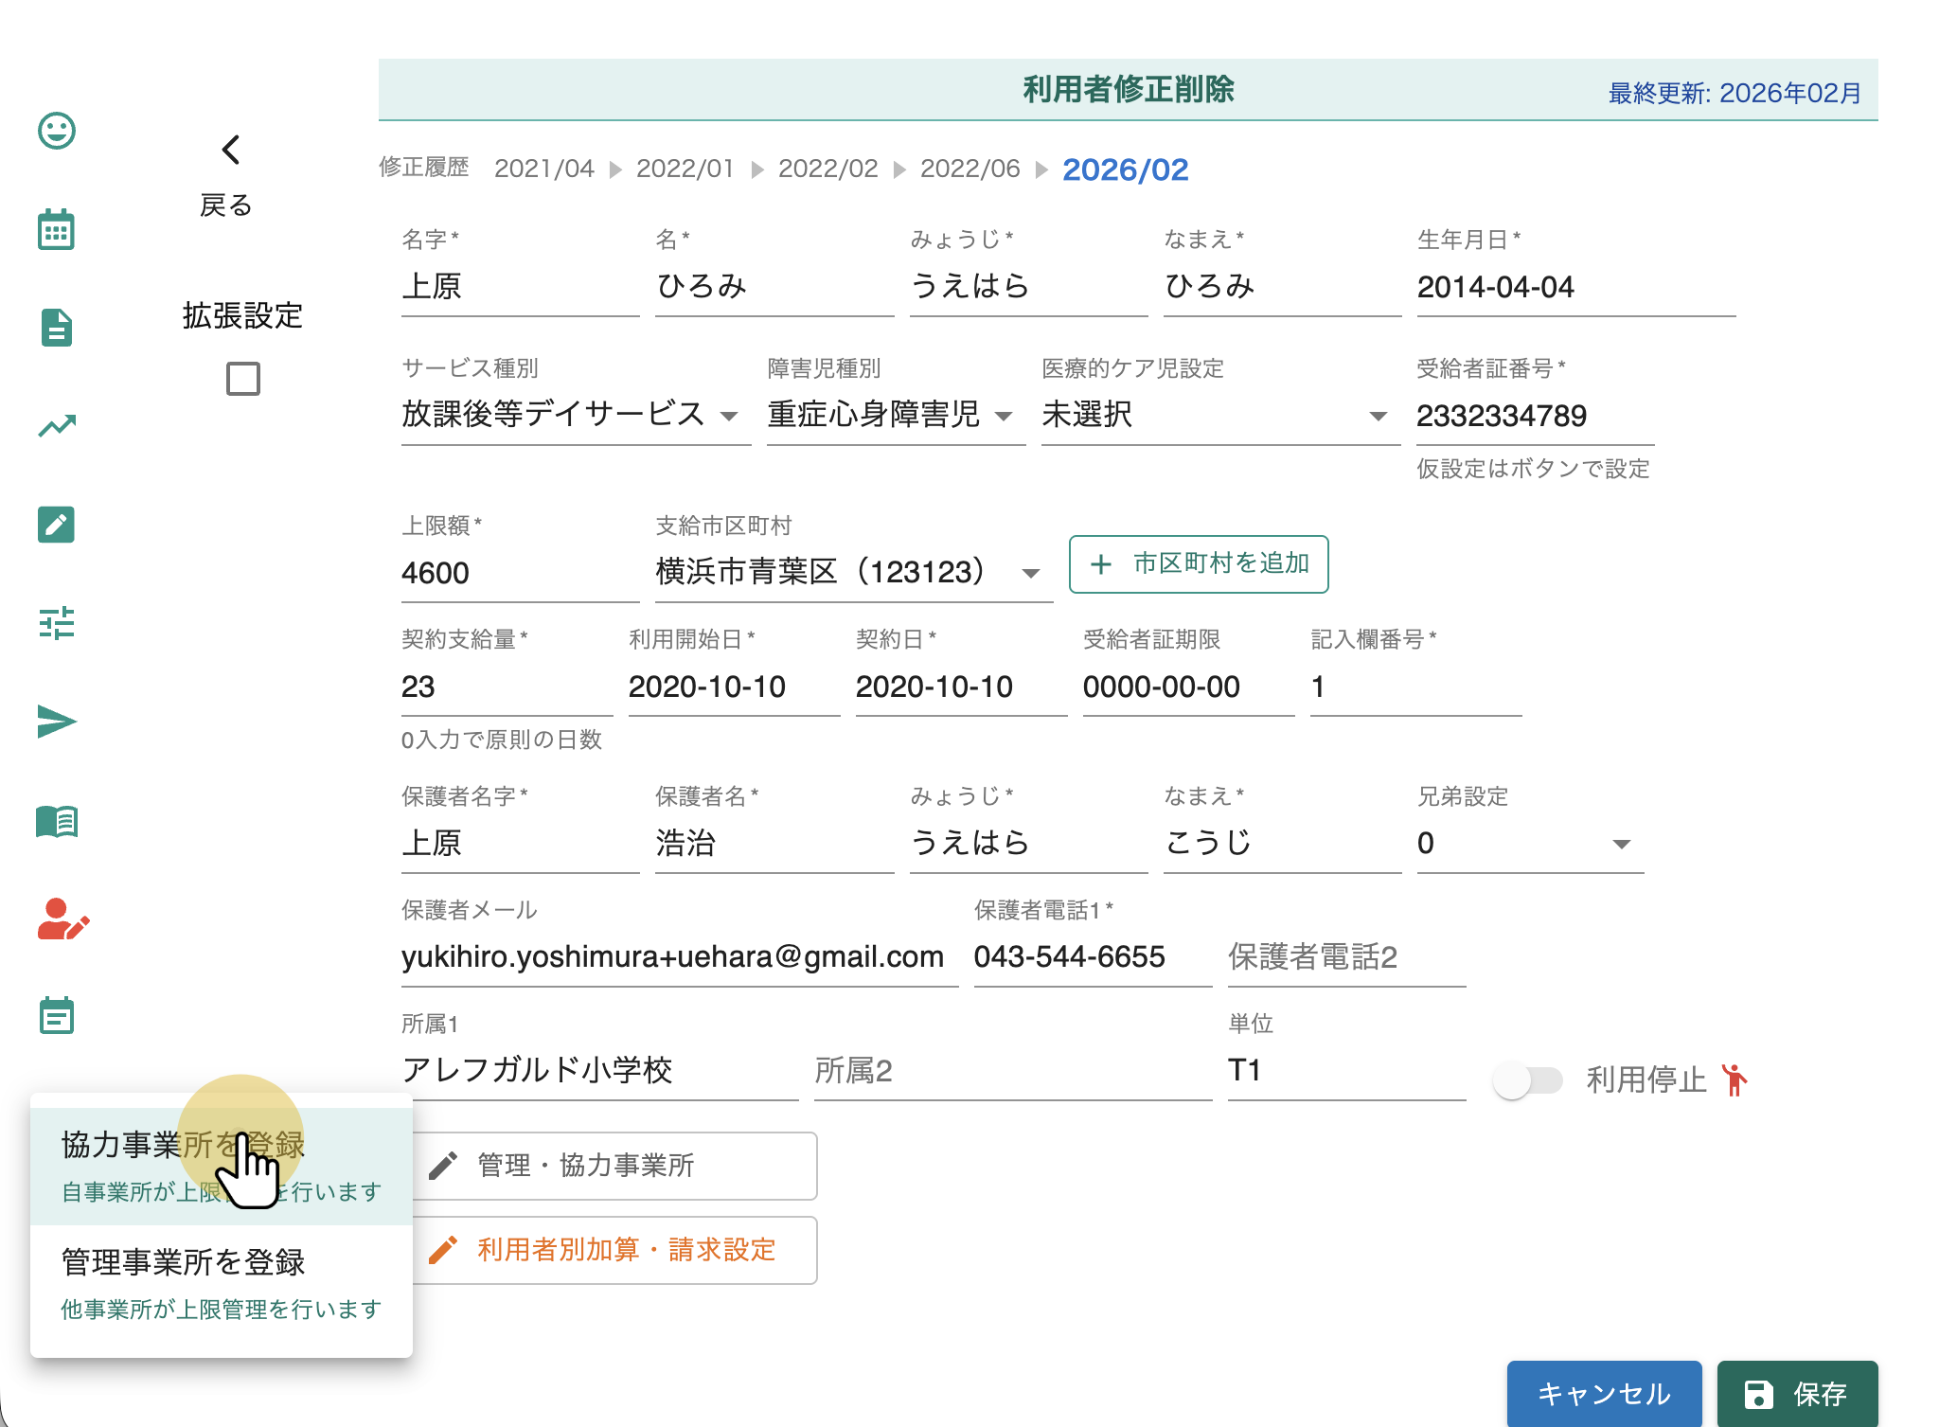Click the red user edit icon

[x=62, y=919]
